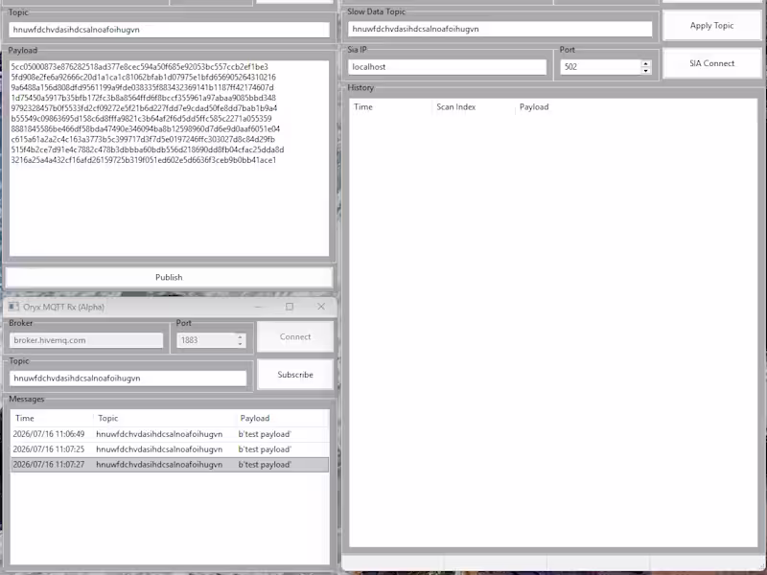Click the 1883 port field

point(205,340)
